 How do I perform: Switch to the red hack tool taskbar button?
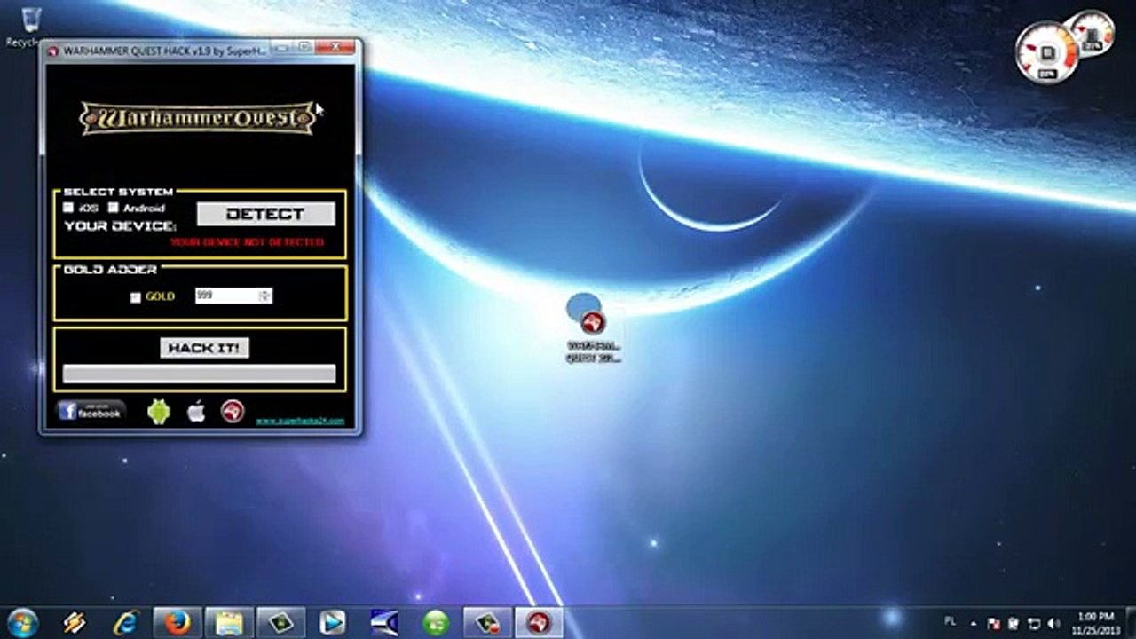click(x=540, y=622)
